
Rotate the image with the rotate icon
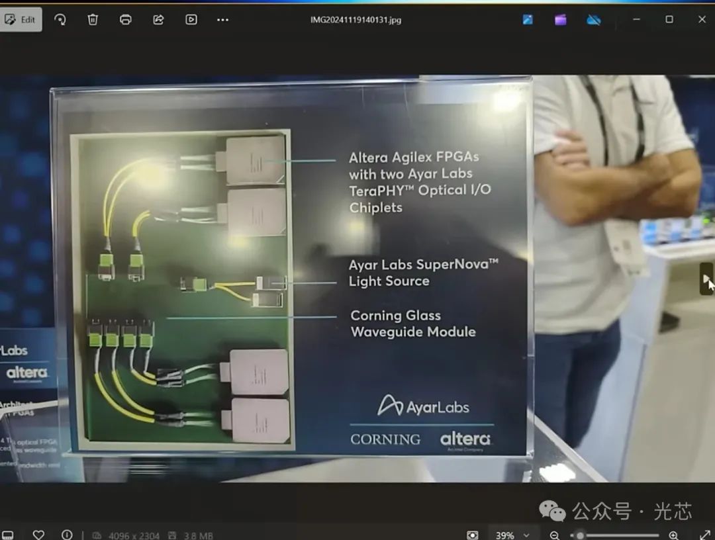coord(60,20)
